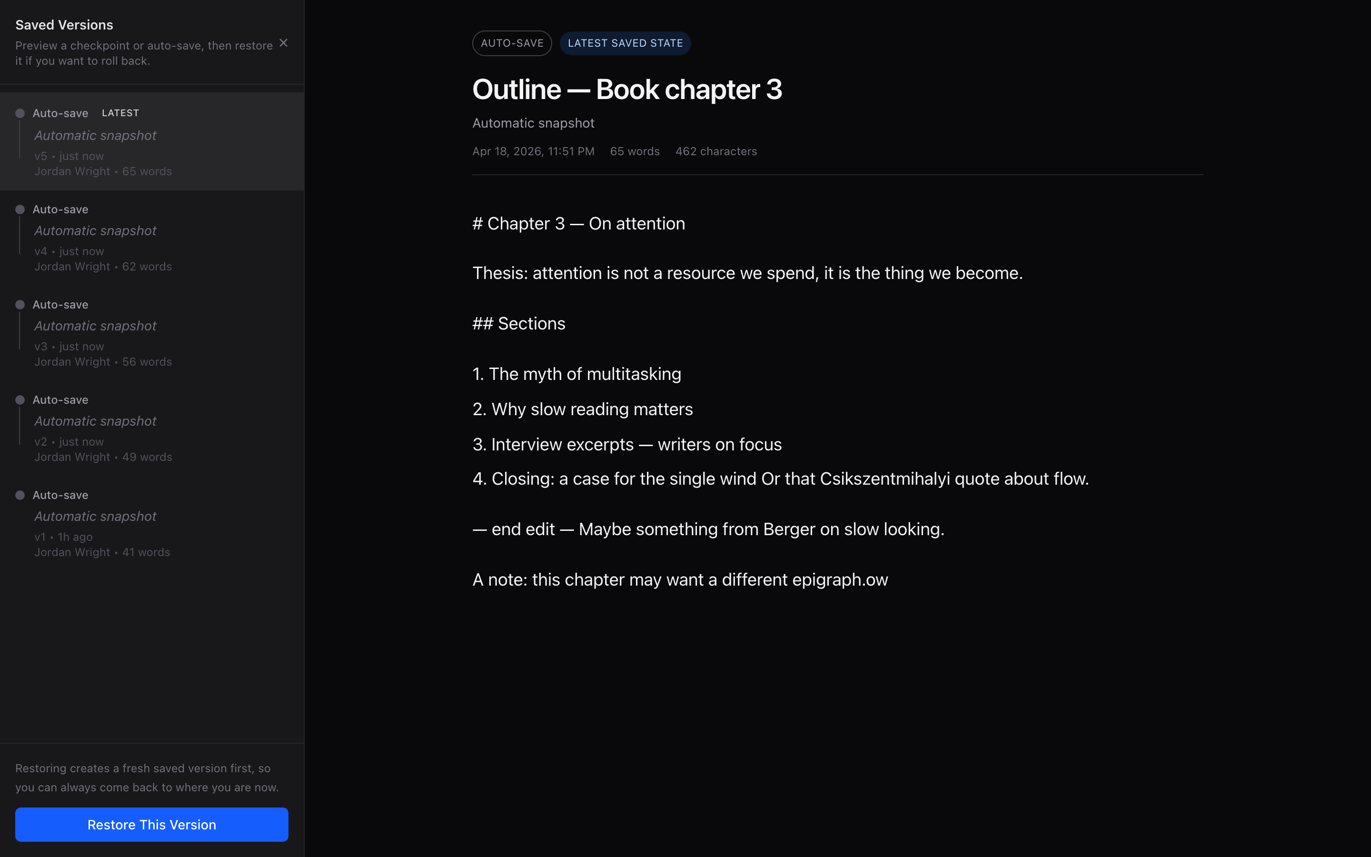Click the 65 words count in the header
Viewport: 1371px width, 857px height.
[x=635, y=151]
